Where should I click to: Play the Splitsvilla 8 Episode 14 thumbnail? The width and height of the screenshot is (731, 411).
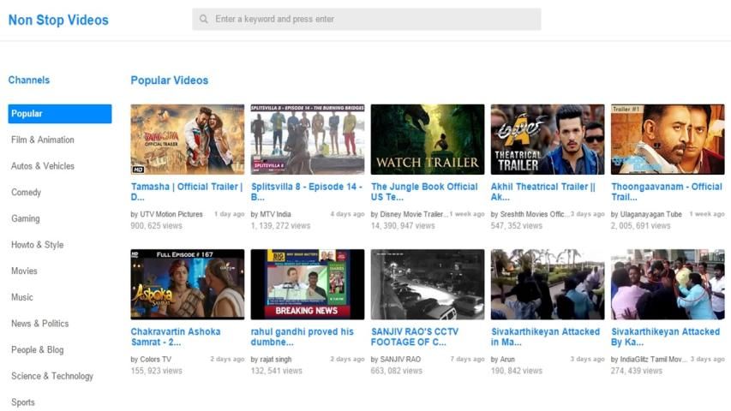pyautogui.click(x=307, y=140)
